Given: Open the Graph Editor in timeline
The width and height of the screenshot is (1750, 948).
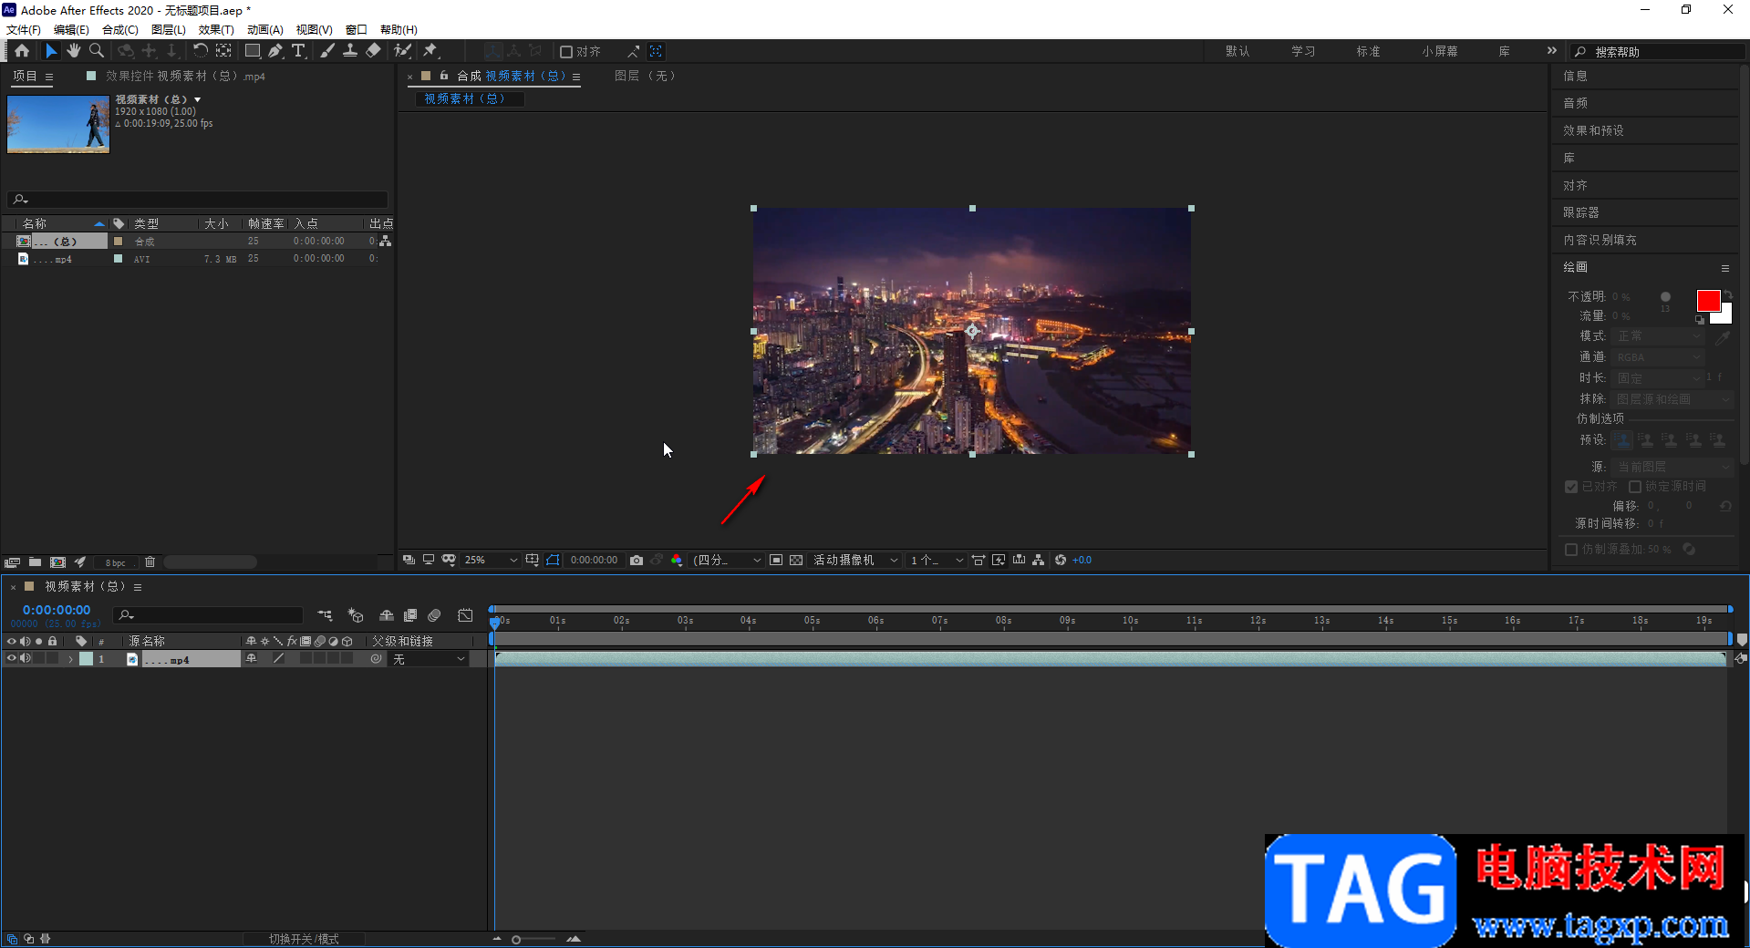Looking at the screenshot, I should (465, 615).
